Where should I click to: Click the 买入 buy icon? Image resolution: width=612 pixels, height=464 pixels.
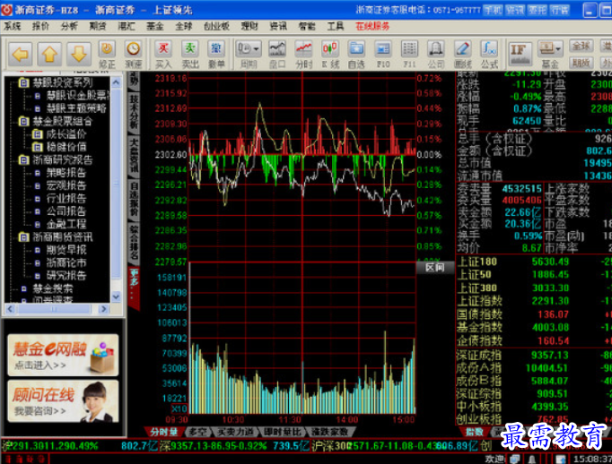click(x=163, y=54)
